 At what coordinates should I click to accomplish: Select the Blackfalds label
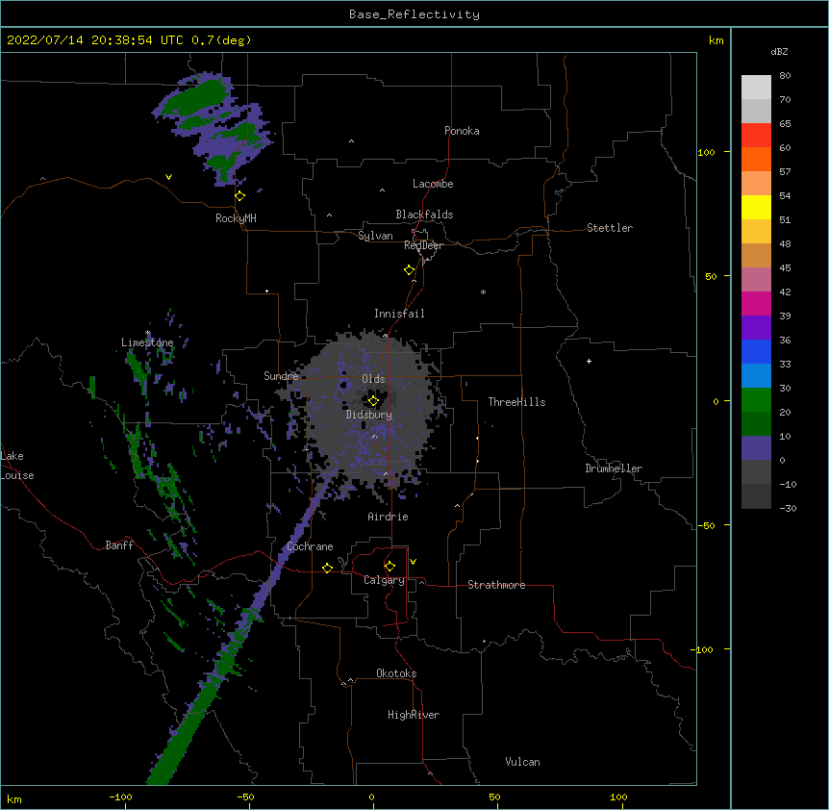tap(424, 215)
